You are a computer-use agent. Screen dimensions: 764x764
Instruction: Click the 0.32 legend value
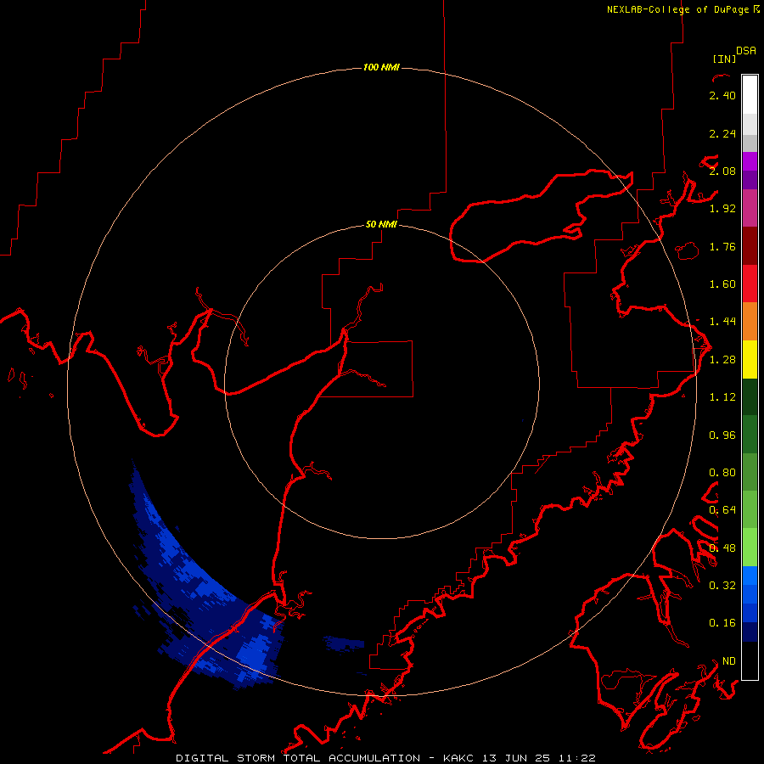pyautogui.click(x=722, y=586)
